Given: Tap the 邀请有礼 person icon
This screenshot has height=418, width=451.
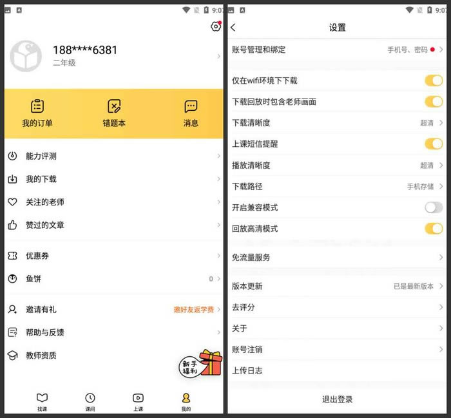Looking at the screenshot, I should coord(12,309).
